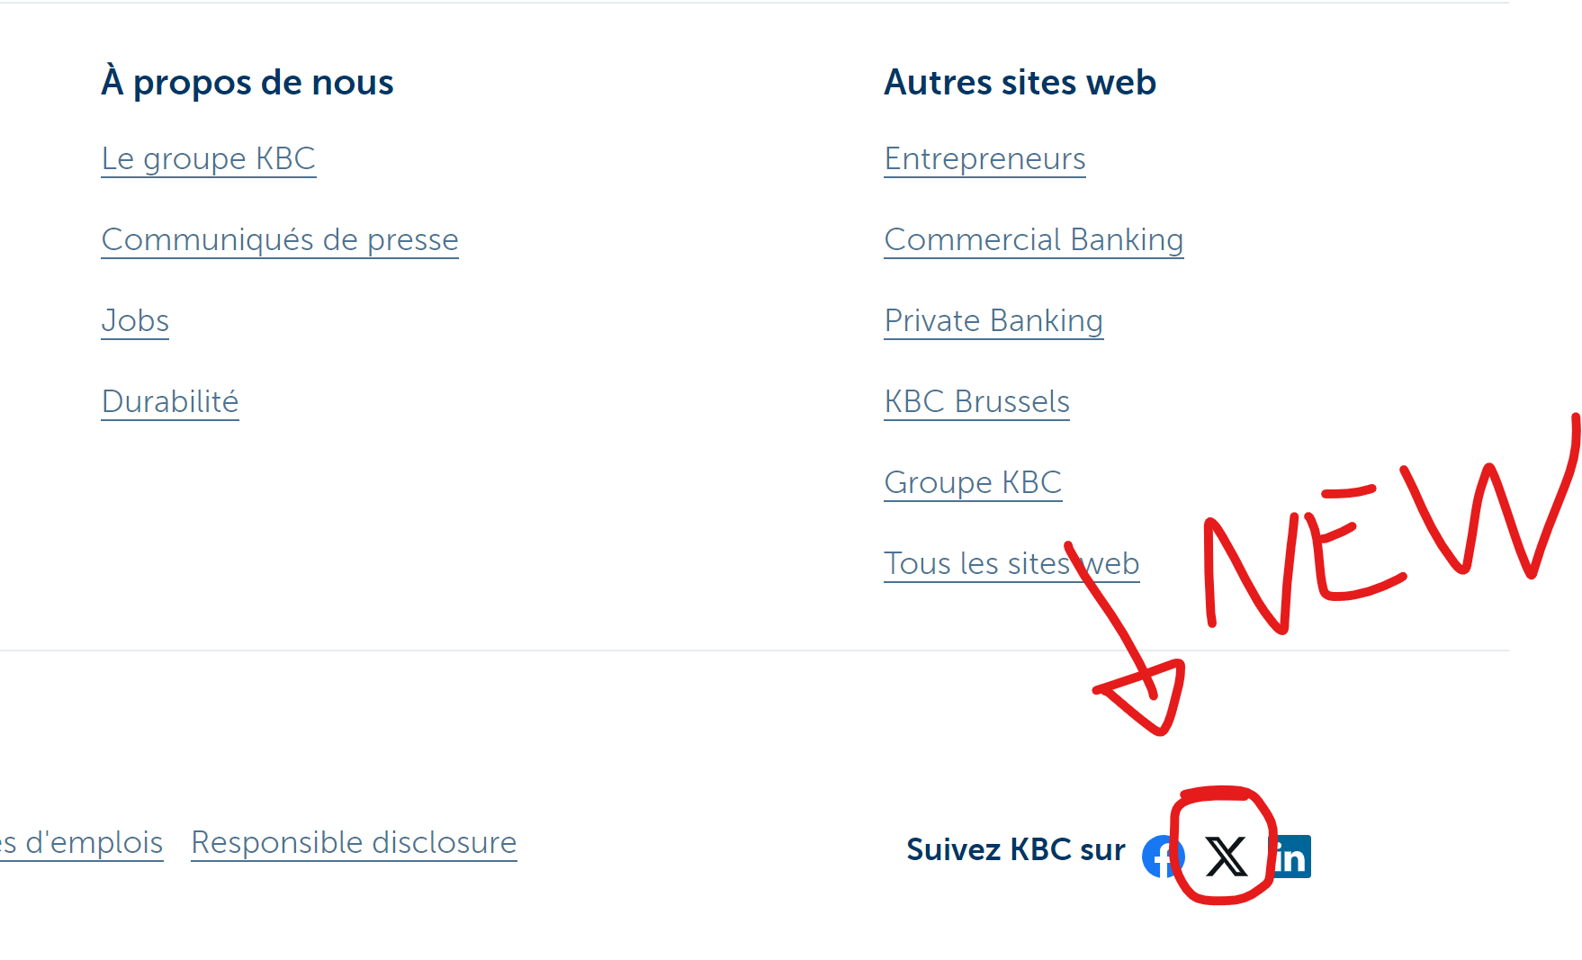Viewport: 1582px width, 960px height.
Task: View Tous les sites web
Action: [1011, 564]
